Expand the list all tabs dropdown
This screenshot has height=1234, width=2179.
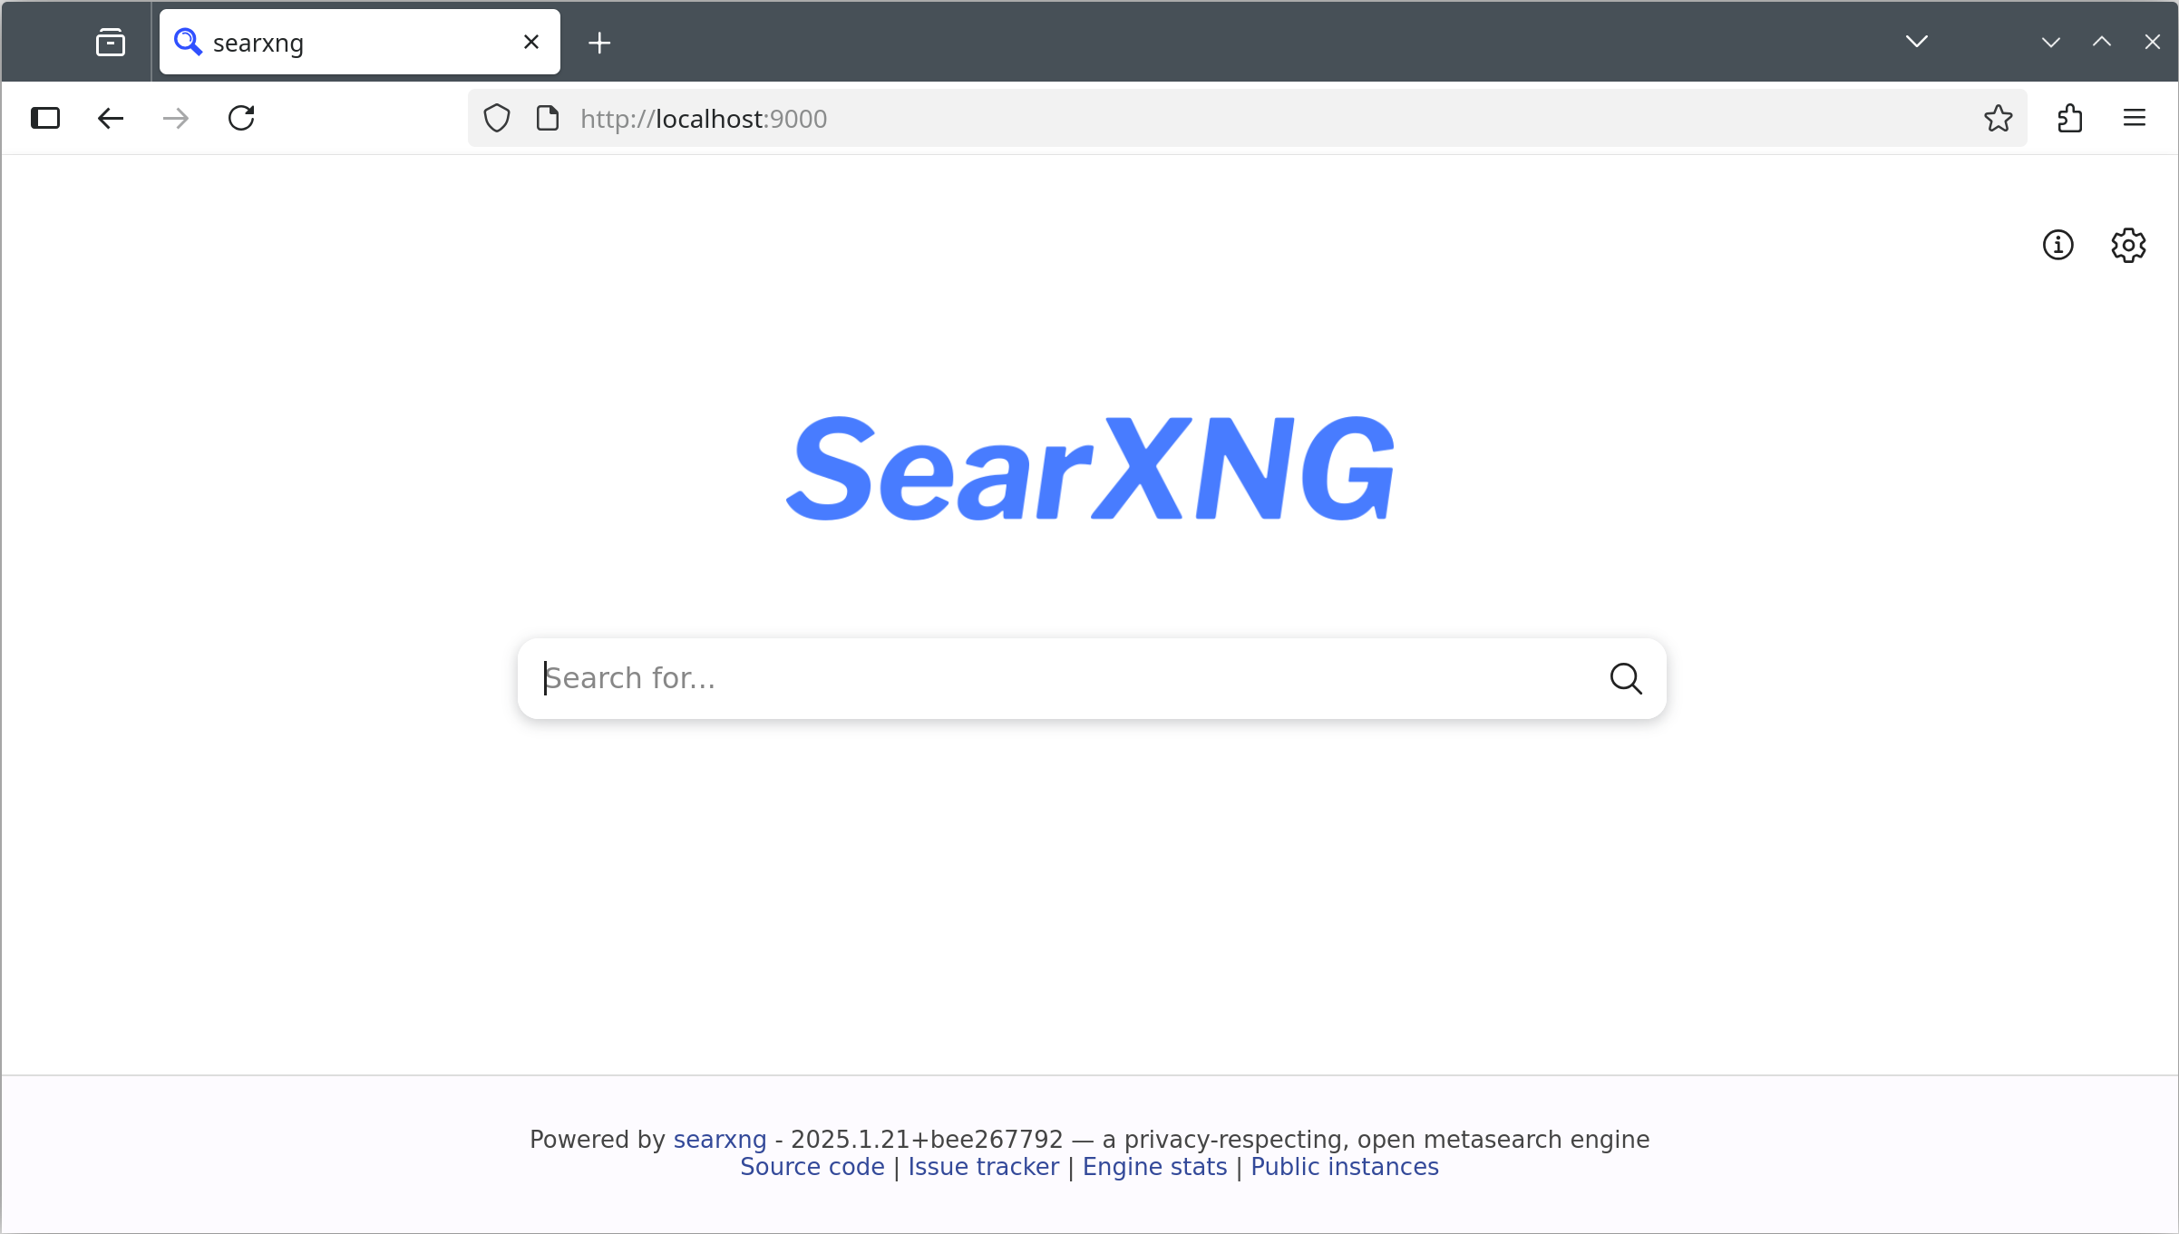tap(1916, 42)
